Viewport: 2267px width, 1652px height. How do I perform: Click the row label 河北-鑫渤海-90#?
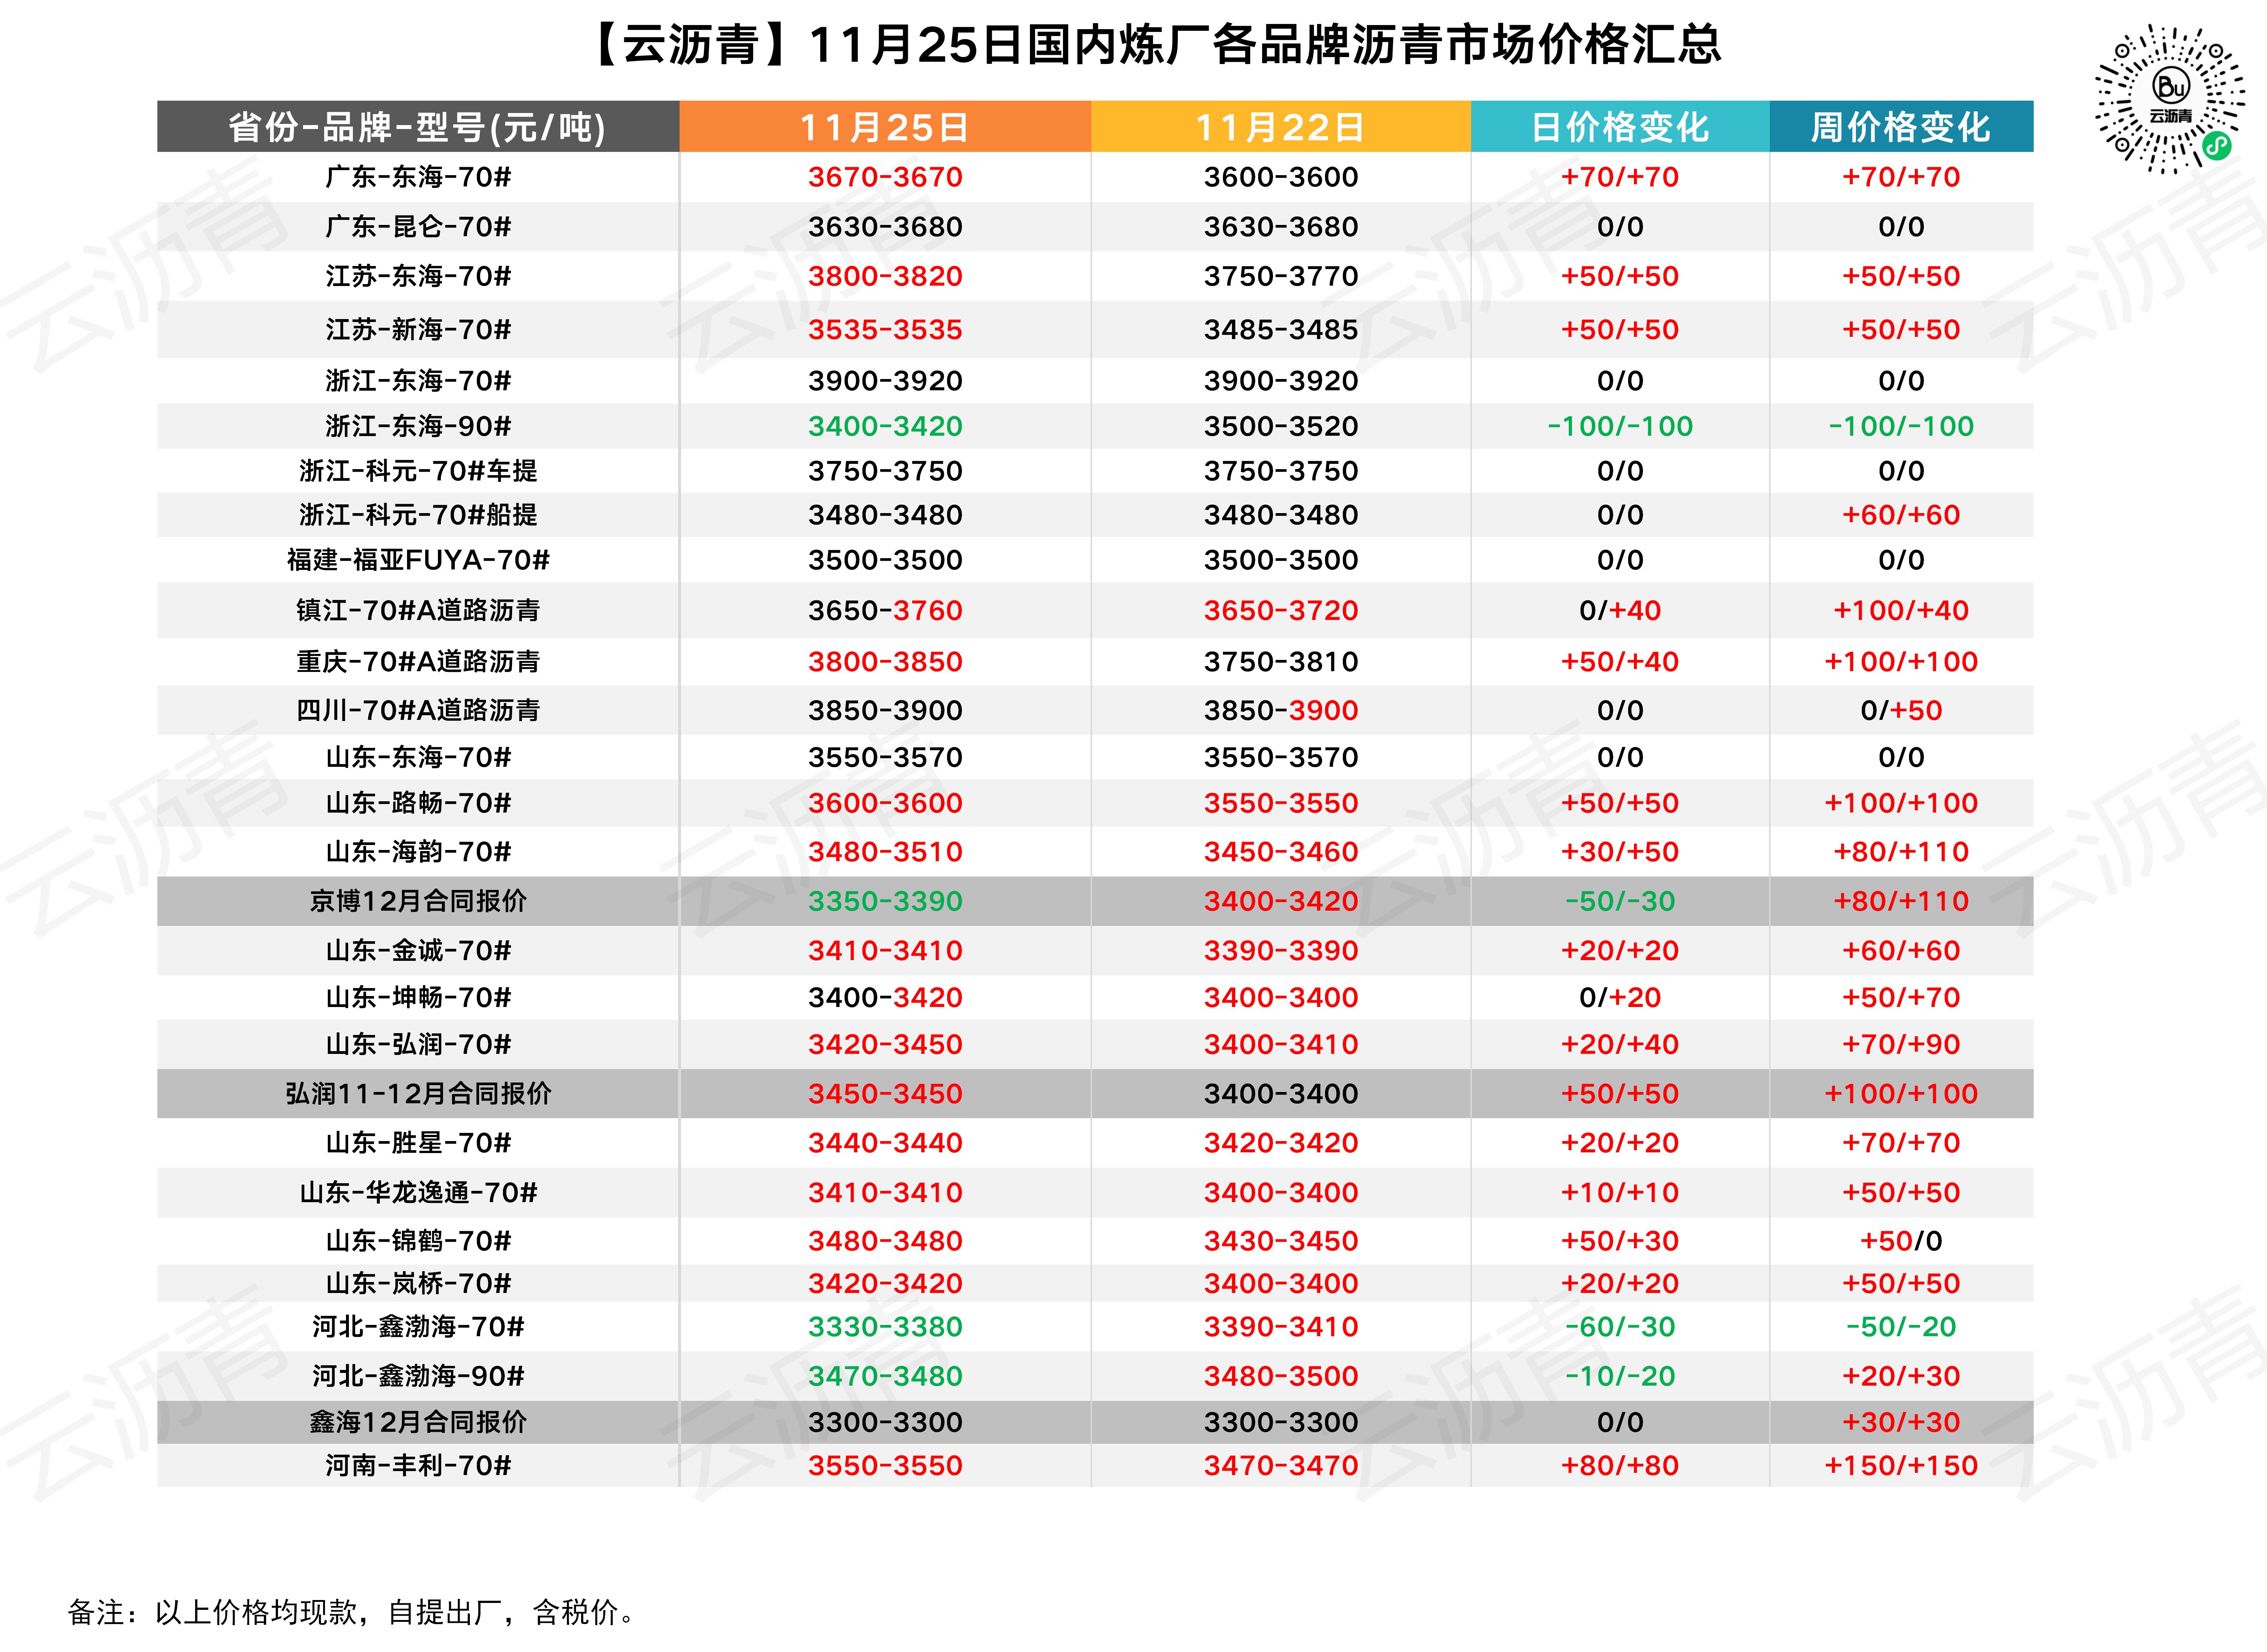tap(418, 1376)
